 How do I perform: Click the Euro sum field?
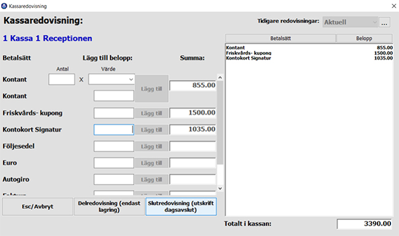193,163
